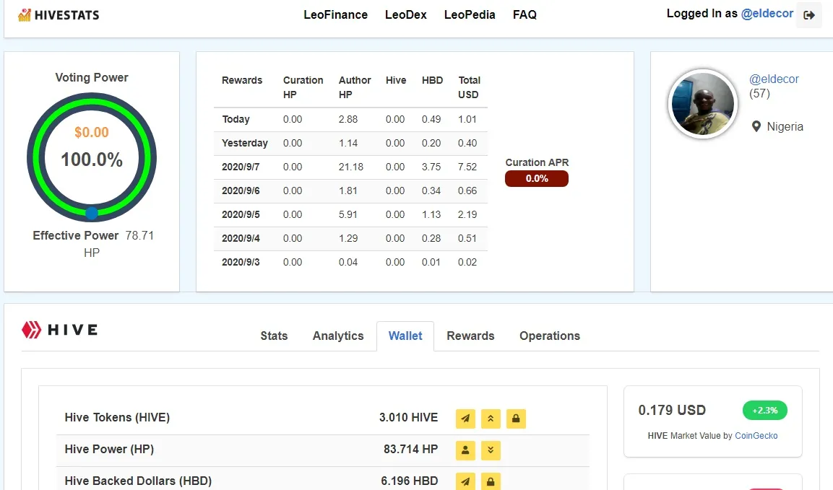This screenshot has width=833, height=490.
Task: Switch to the Operations tab
Action: (x=550, y=336)
